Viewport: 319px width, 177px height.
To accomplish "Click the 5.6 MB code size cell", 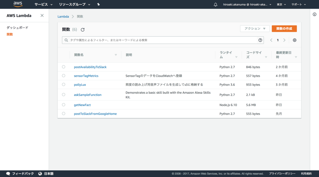I will (251, 105).
